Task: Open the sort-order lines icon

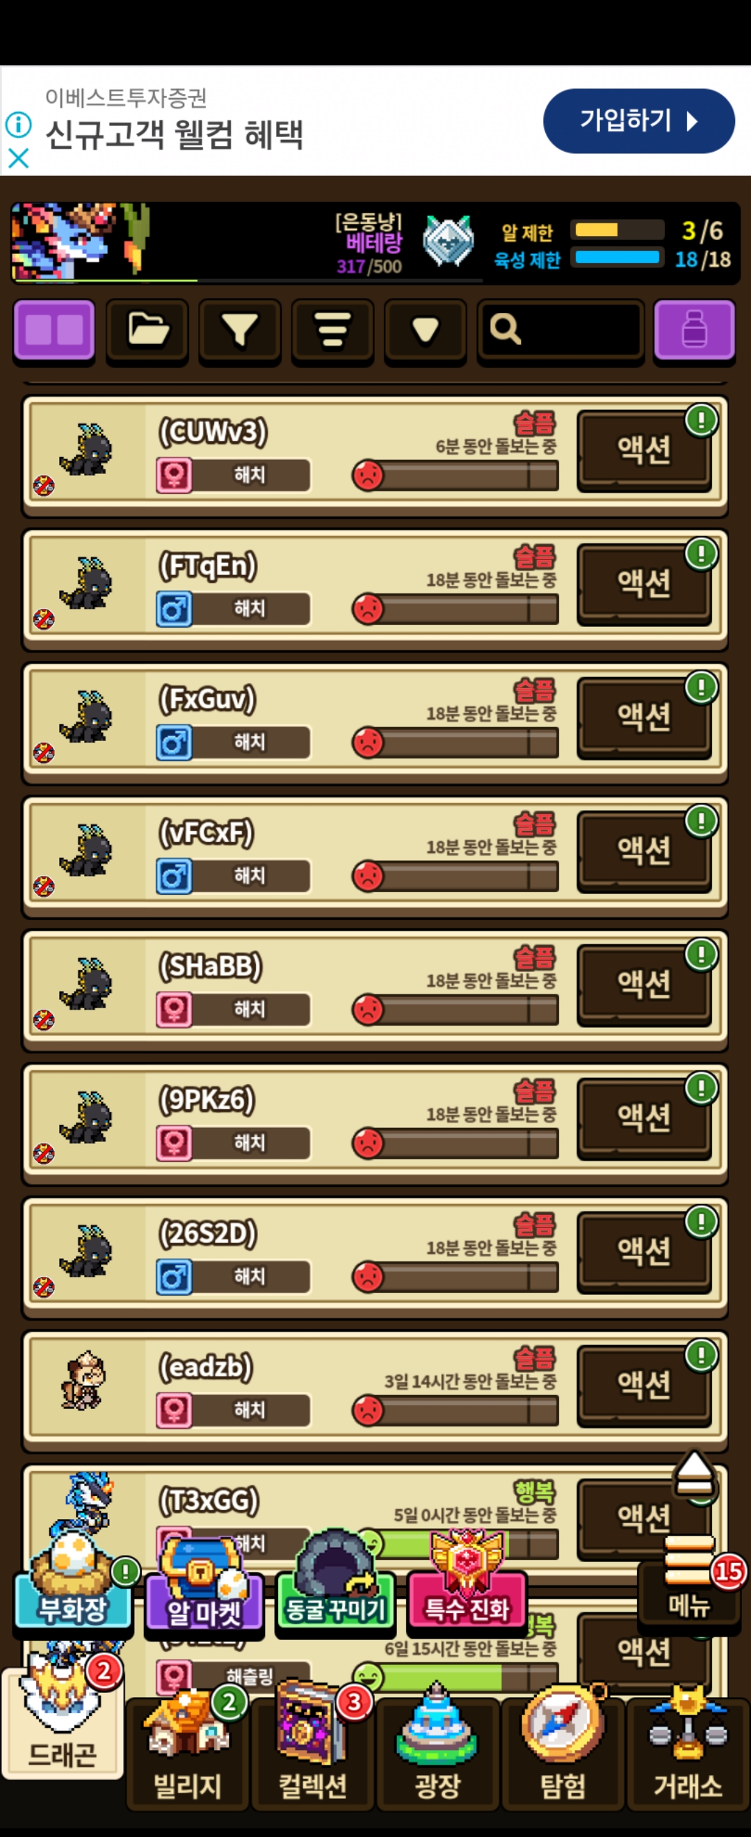Action: 333,331
